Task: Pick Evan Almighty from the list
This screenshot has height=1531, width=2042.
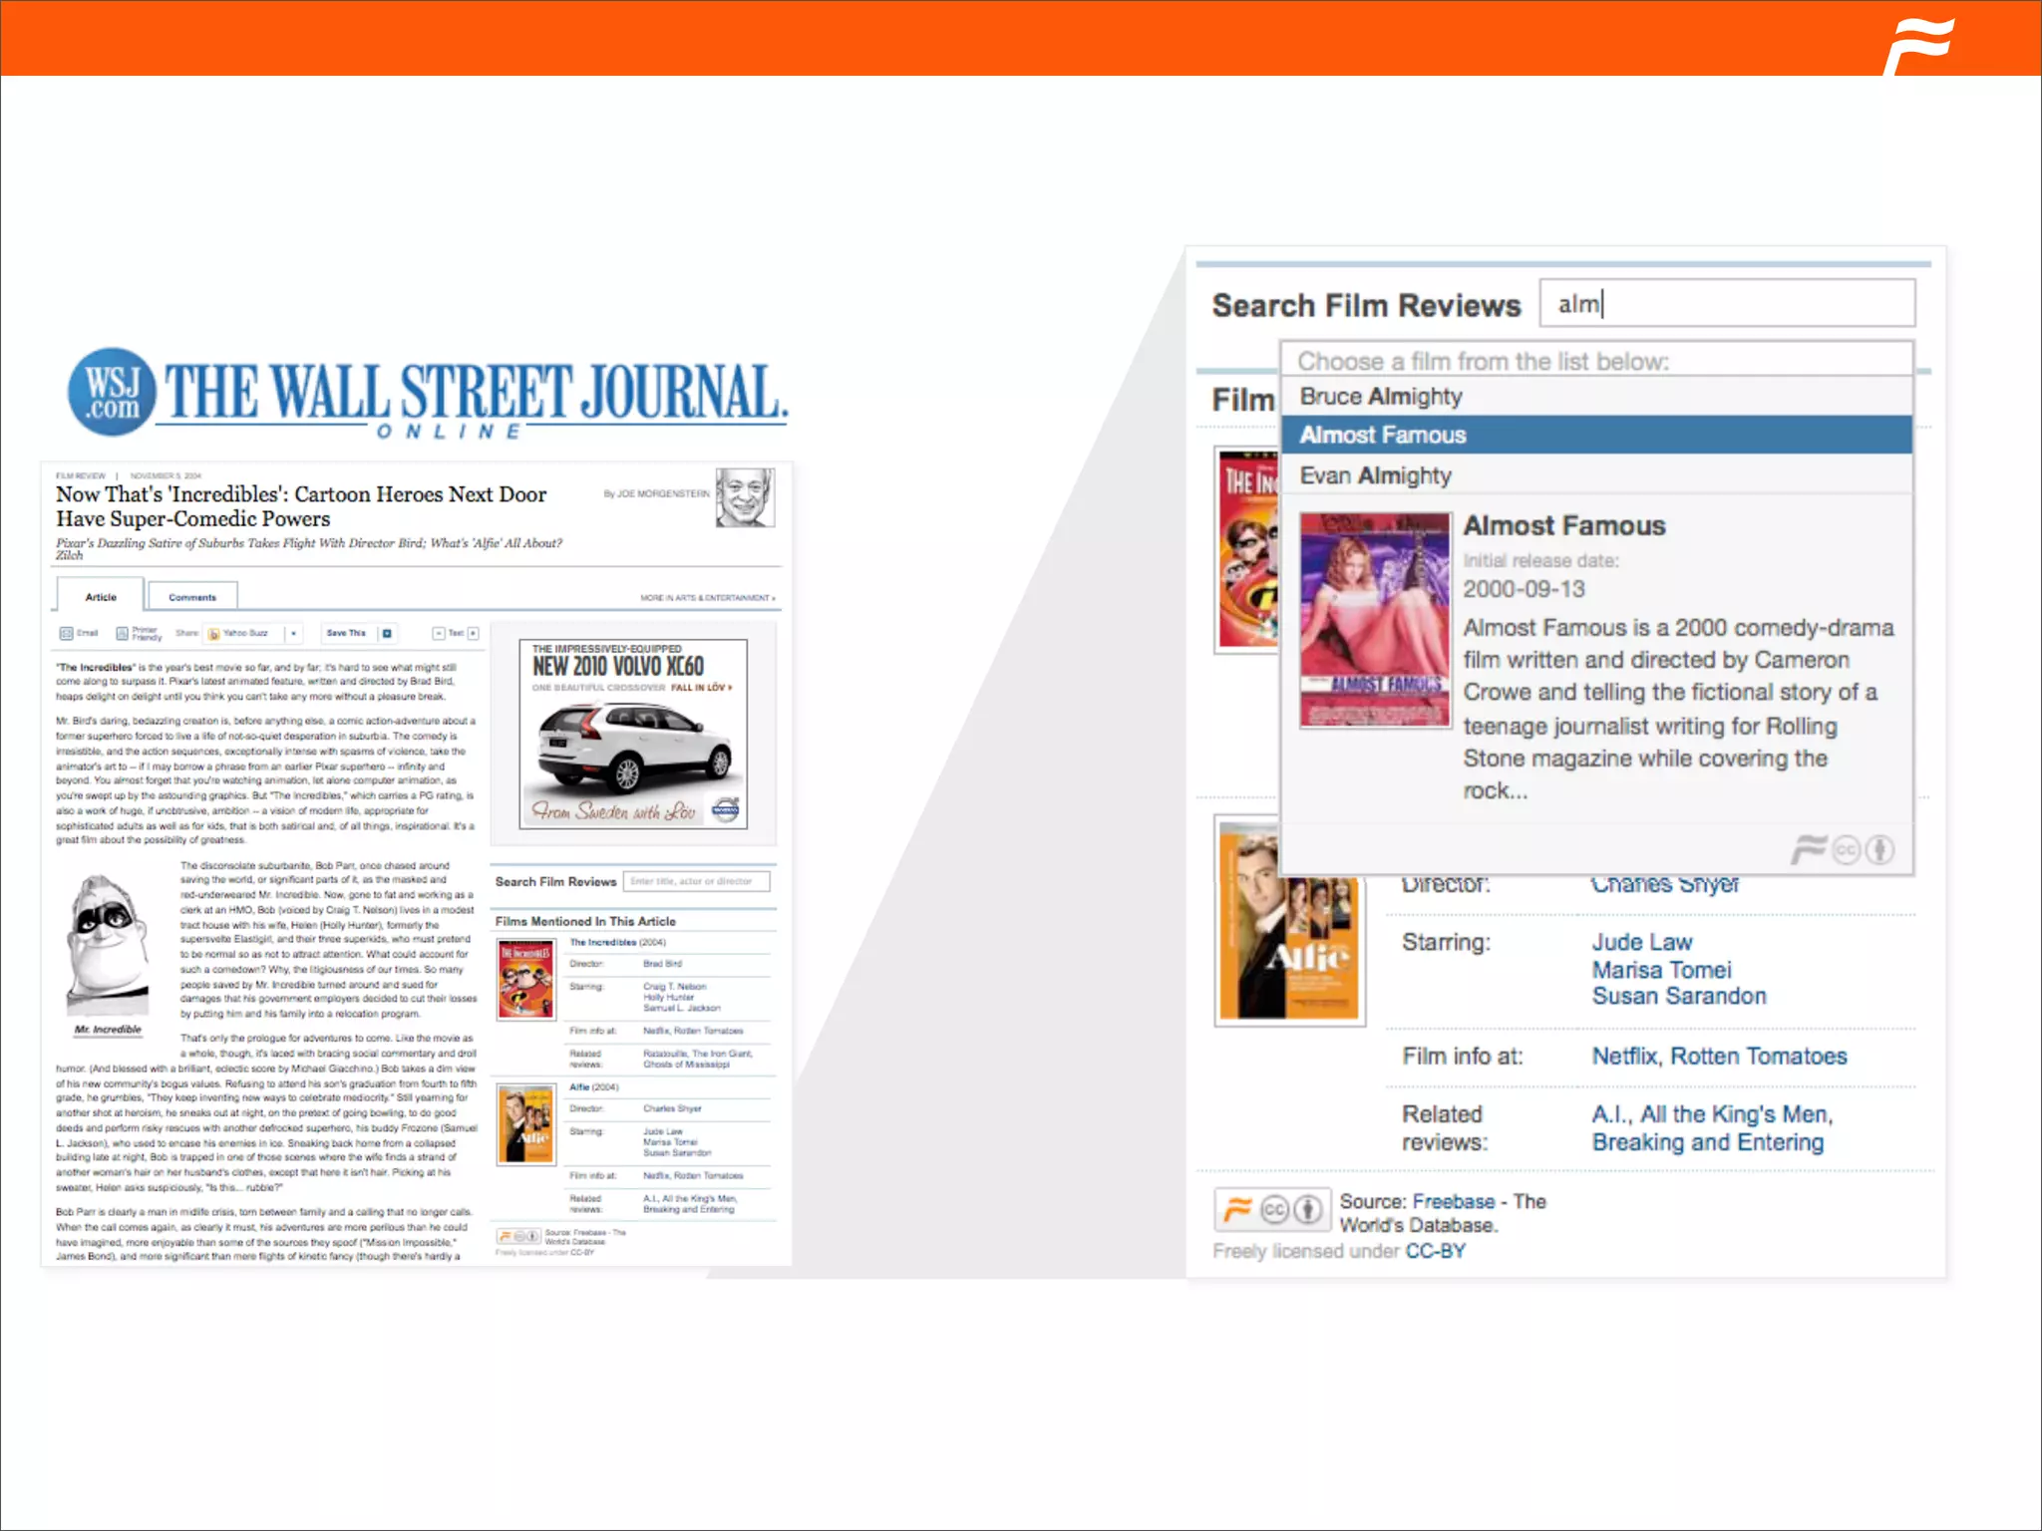Action: coord(1375,475)
